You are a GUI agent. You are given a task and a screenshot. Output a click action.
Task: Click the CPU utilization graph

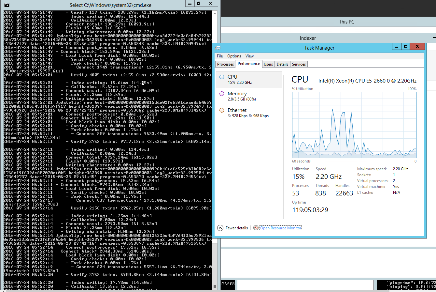(x=354, y=125)
